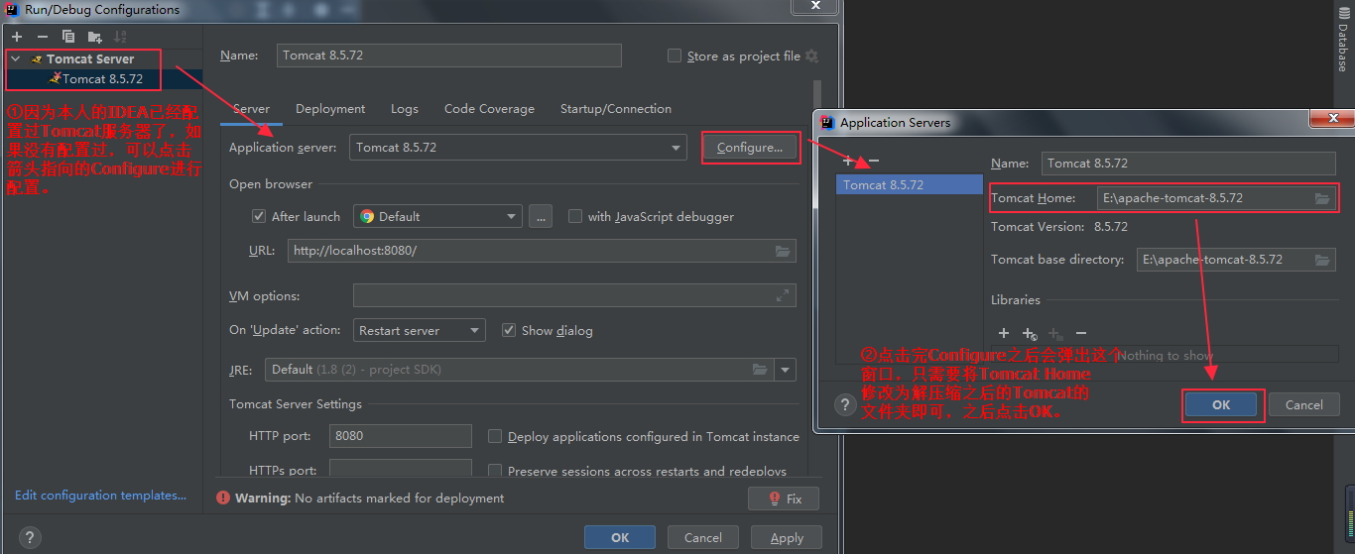Click the URL field with localhost:8080
Image resolution: width=1355 pixels, height=554 pixels.
542,251
